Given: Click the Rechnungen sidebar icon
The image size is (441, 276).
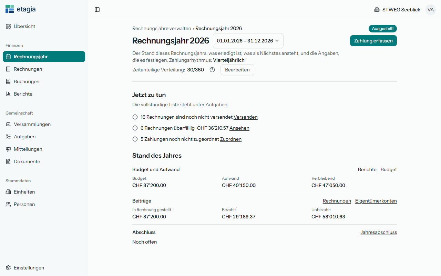Looking at the screenshot, I should 8,69.
